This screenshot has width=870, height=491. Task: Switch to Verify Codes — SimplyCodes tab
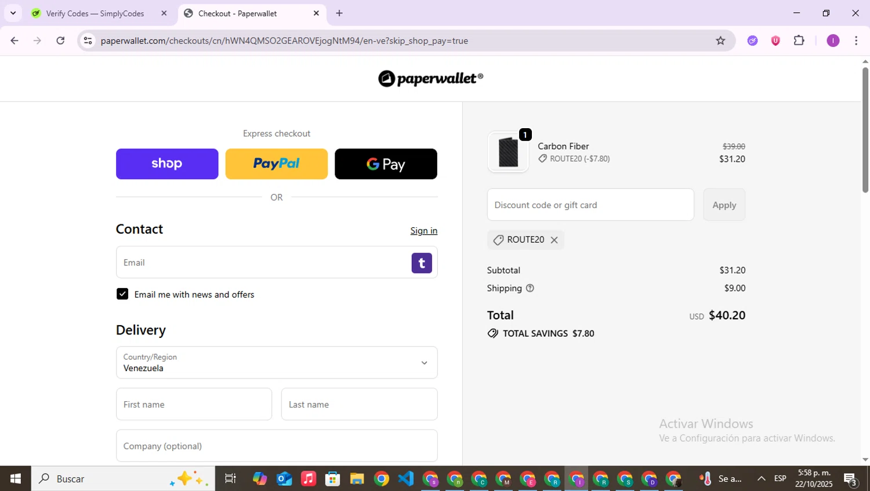(x=95, y=13)
